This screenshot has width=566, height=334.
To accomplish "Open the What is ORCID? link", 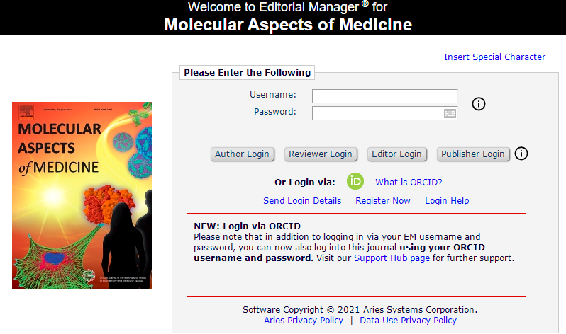I will coord(409,182).
